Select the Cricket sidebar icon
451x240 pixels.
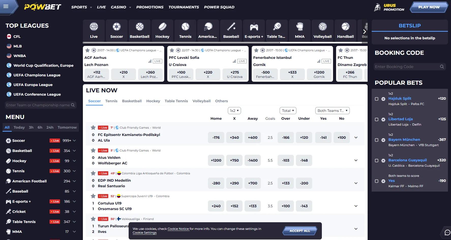pyautogui.click(x=8, y=211)
